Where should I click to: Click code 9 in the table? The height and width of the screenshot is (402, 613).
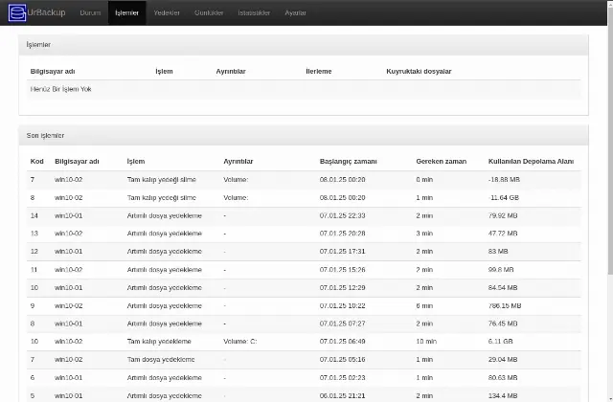coord(33,305)
